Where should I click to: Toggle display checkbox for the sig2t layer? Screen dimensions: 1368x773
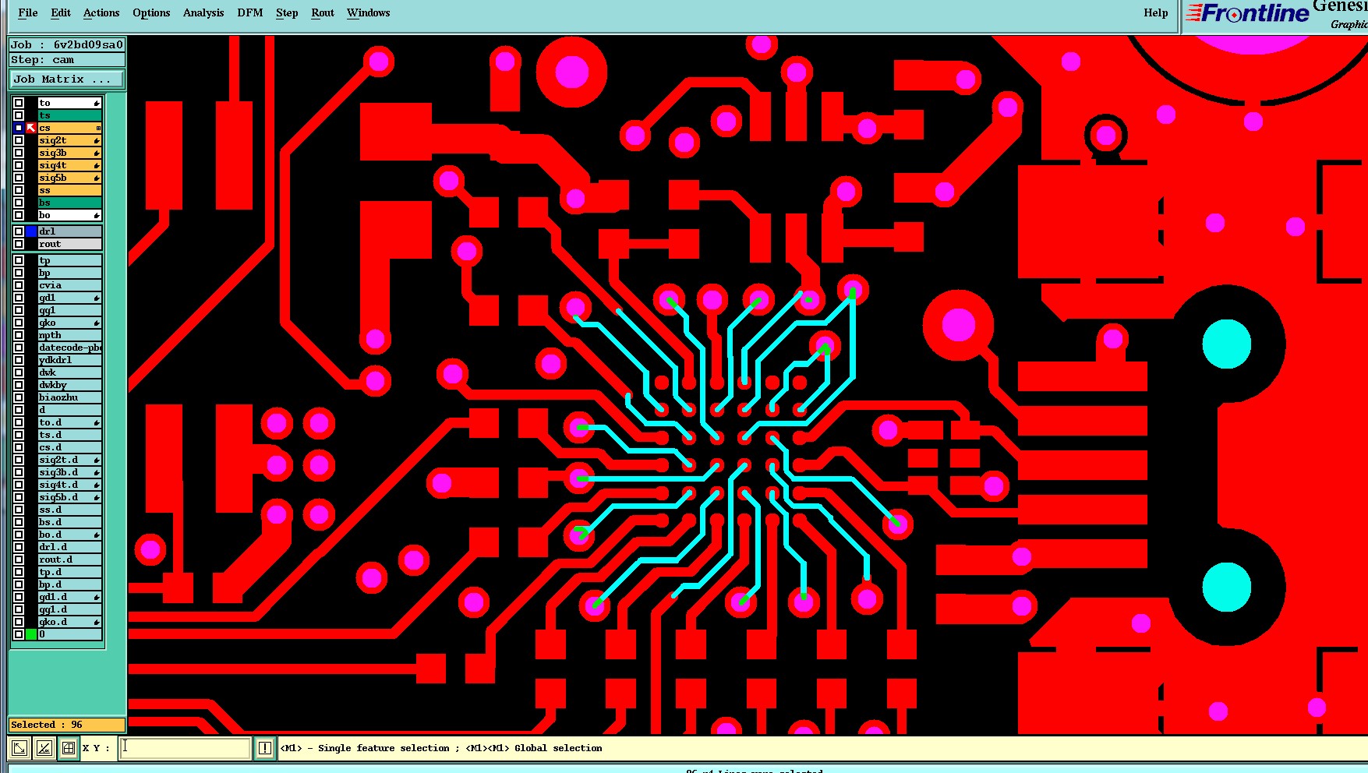[19, 140]
